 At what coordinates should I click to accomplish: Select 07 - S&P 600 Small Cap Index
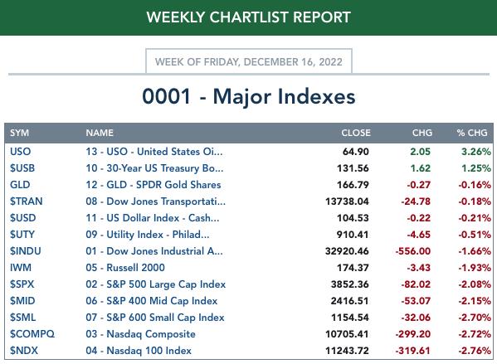[155, 317]
